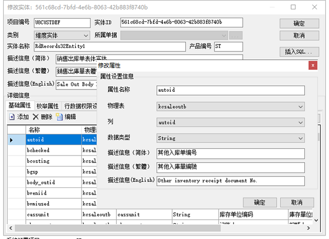Image resolution: width=329 pixels, height=239 pixels.
Task: Click 取消 in the main entity window
Action: pos(299,36)
